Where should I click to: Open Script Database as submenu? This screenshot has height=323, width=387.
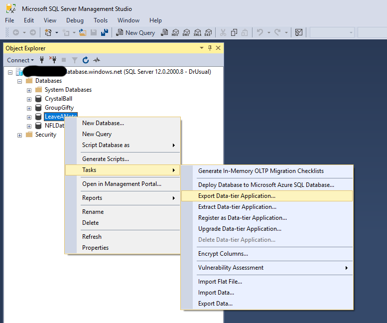pyautogui.click(x=123, y=145)
